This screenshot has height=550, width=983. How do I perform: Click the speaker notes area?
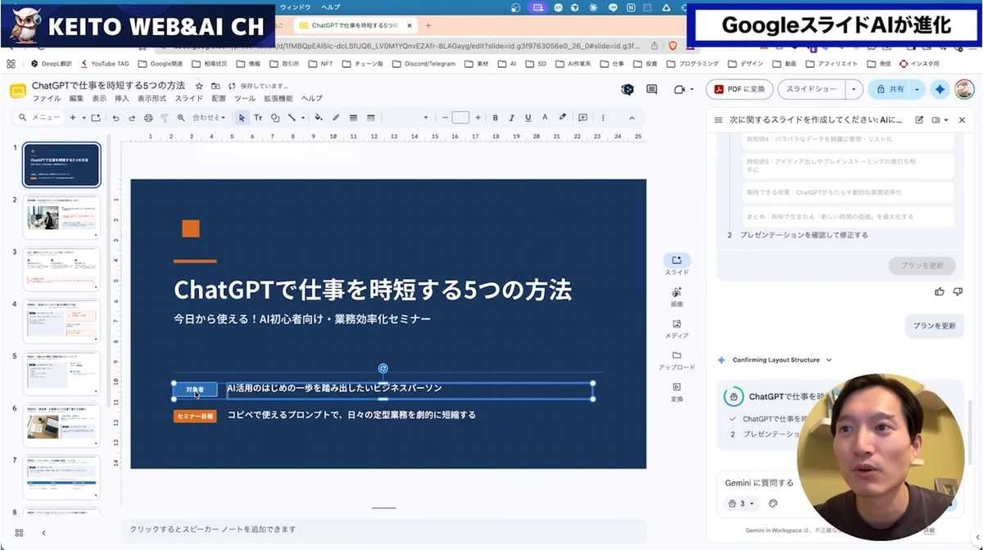coord(383,530)
